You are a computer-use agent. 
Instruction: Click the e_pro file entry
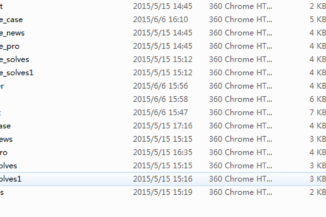coord(163,46)
